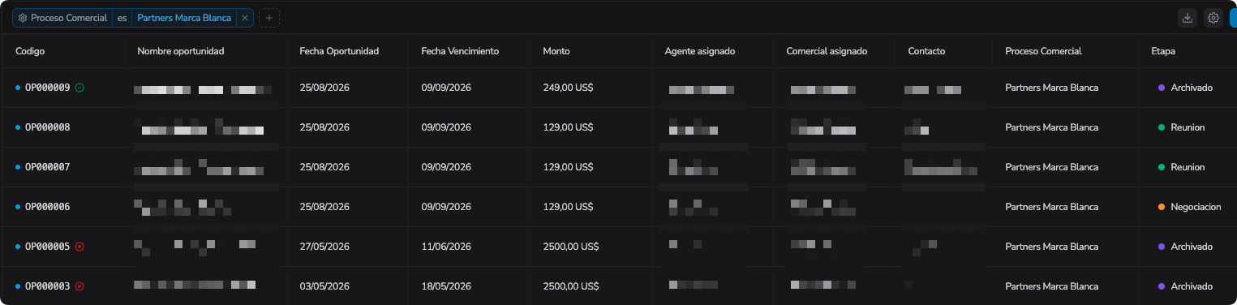Screen dimensions: 1237x305
Task: Click Archivado stage badge of OP000009
Action: [x=1185, y=88]
